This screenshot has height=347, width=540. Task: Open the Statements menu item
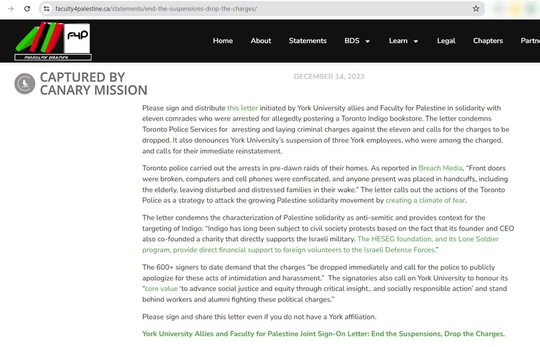(x=307, y=40)
